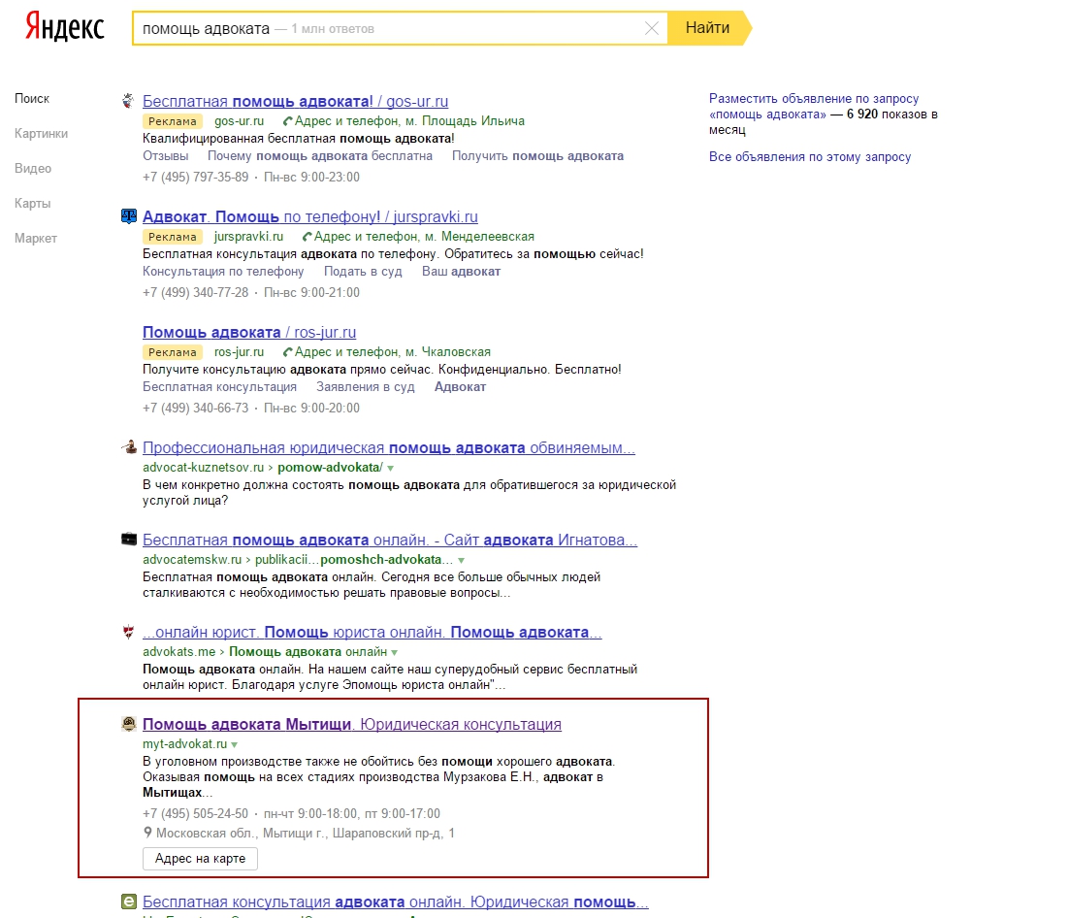Open Профессиональная юридическая помощь адвоката result

coord(388,447)
